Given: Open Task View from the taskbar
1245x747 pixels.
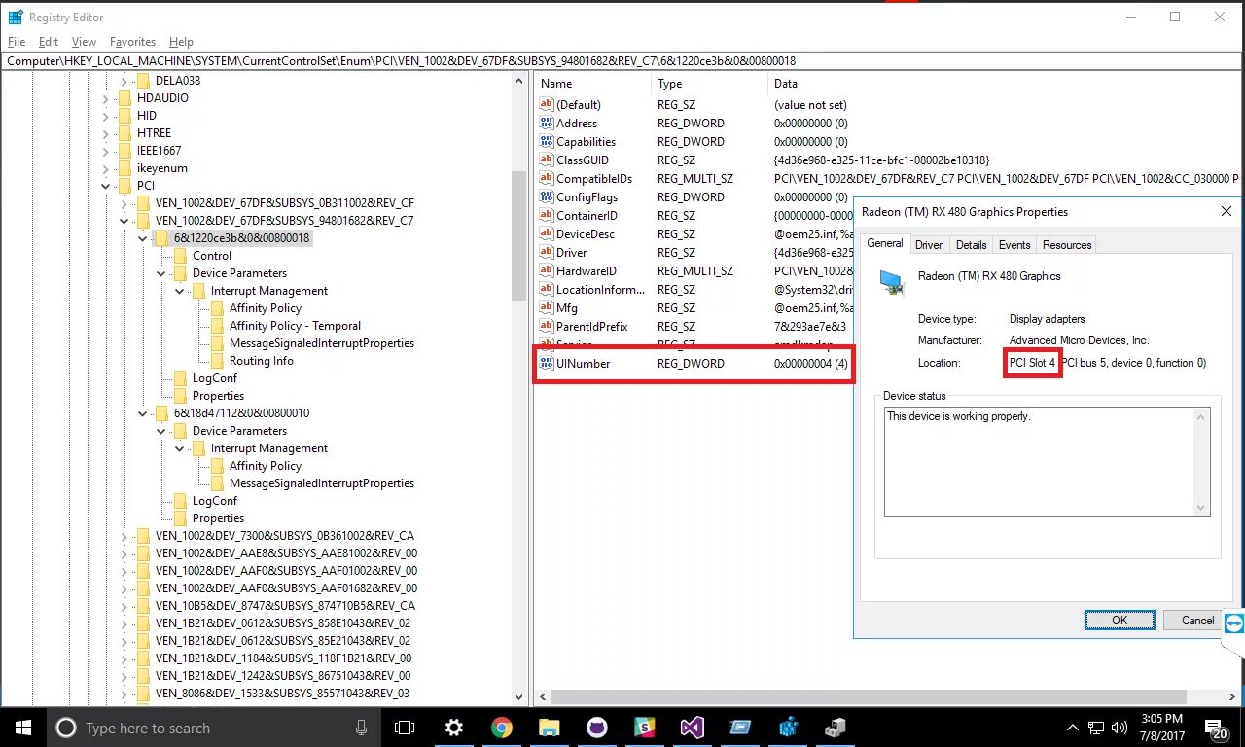Looking at the screenshot, I should tap(405, 728).
